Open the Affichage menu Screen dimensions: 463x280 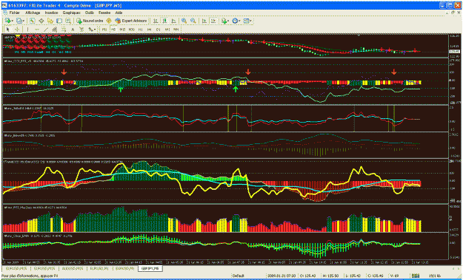point(33,13)
